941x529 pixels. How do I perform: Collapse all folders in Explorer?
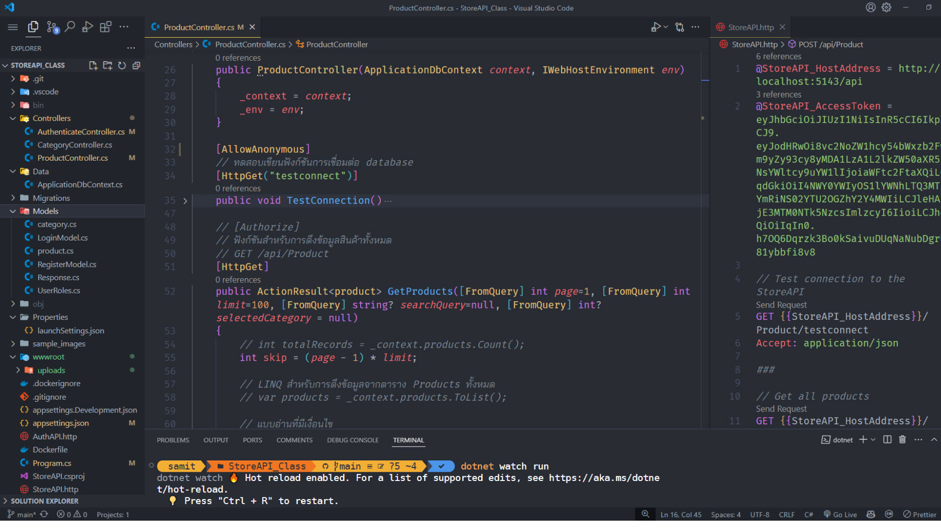click(x=136, y=65)
